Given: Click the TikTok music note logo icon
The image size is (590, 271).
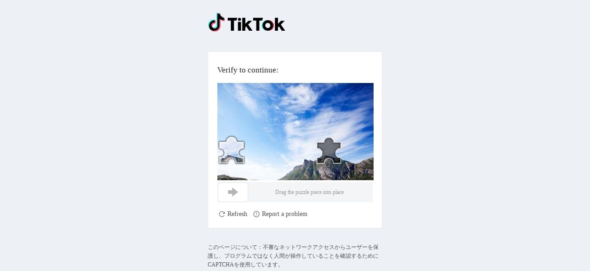Looking at the screenshot, I should point(216,22).
